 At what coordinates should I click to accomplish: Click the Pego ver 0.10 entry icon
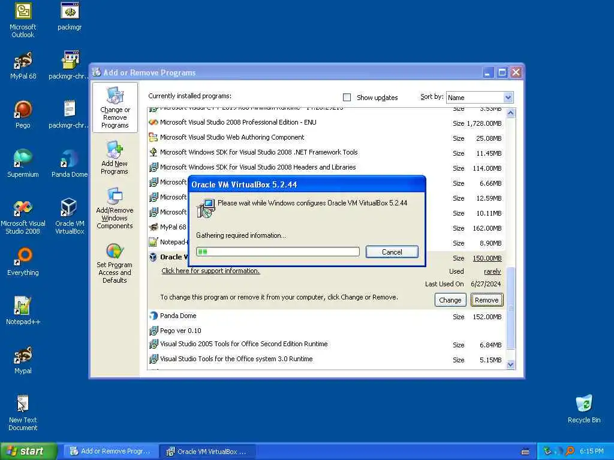coord(153,331)
